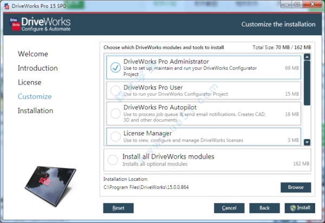The width and height of the screenshot is (325, 223).
Task: Click the 15 MB size label
Action: tap(292, 94)
